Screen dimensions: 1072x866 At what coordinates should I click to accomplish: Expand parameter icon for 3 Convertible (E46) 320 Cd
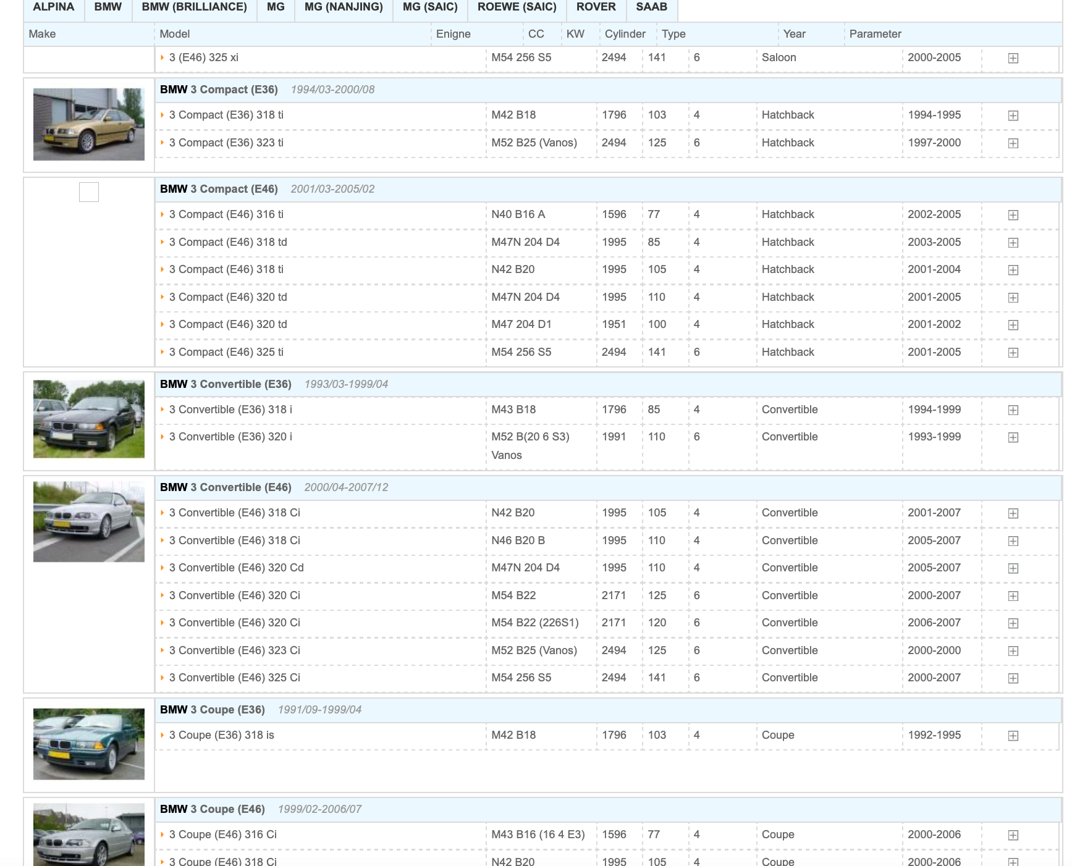1013,568
